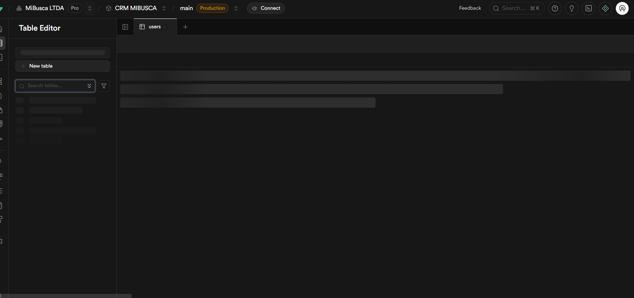Click the Production badge
The height and width of the screenshot is (298, 634).
pyautogui.click(x=212, y=8)
